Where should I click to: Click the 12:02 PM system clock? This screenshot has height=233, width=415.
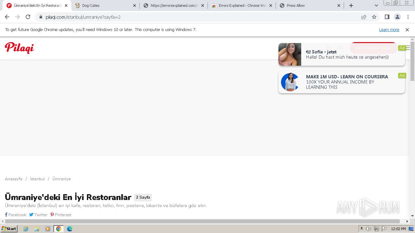click(x=398, y=229)
